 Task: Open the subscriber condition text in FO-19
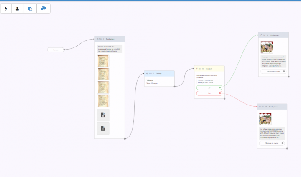(x=207, y=76)
